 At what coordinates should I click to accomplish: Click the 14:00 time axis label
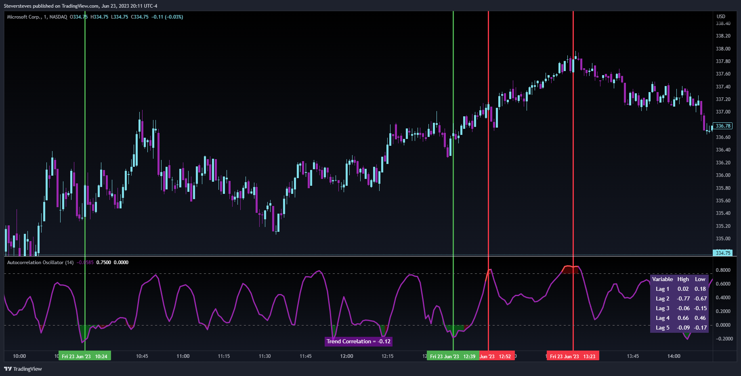coord(674,356)
